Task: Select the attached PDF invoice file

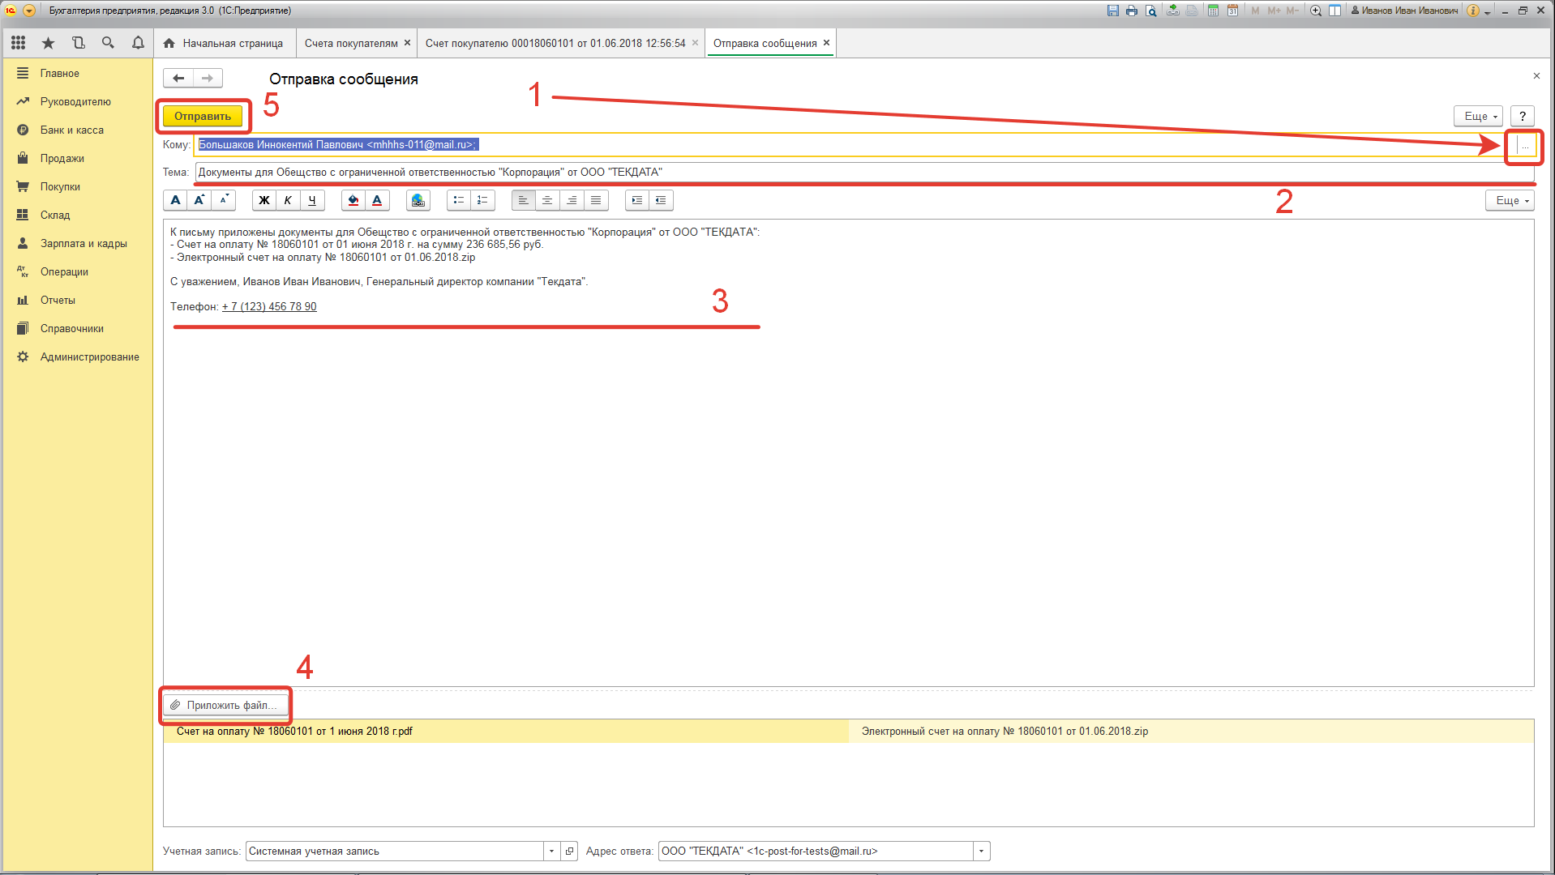Action: (506, 731)
